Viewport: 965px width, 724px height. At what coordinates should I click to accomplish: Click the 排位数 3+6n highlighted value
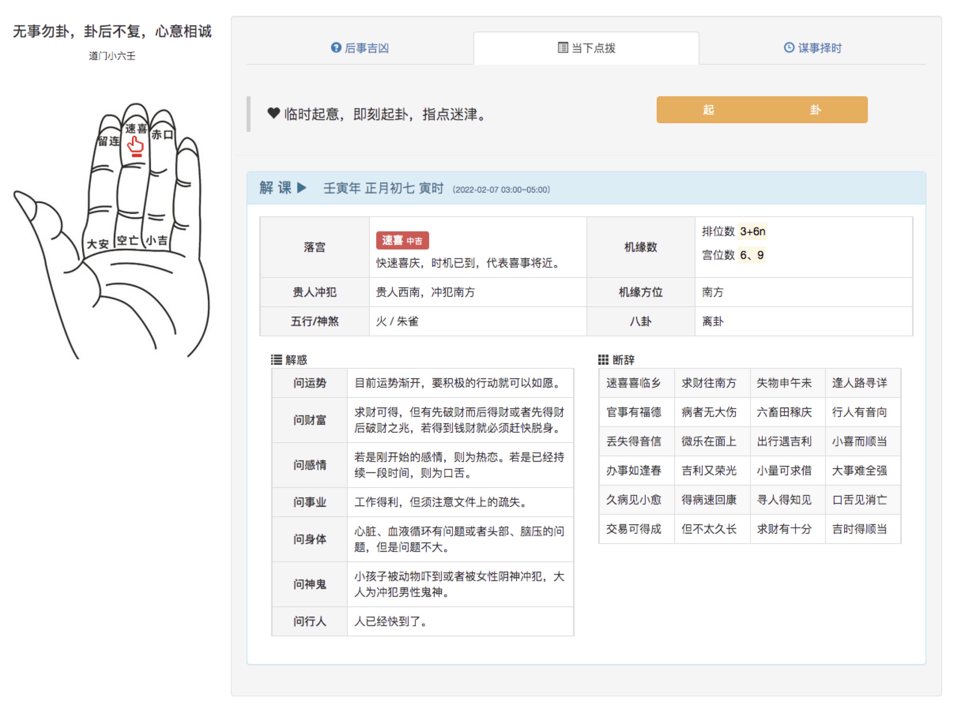tap(752, 231)
